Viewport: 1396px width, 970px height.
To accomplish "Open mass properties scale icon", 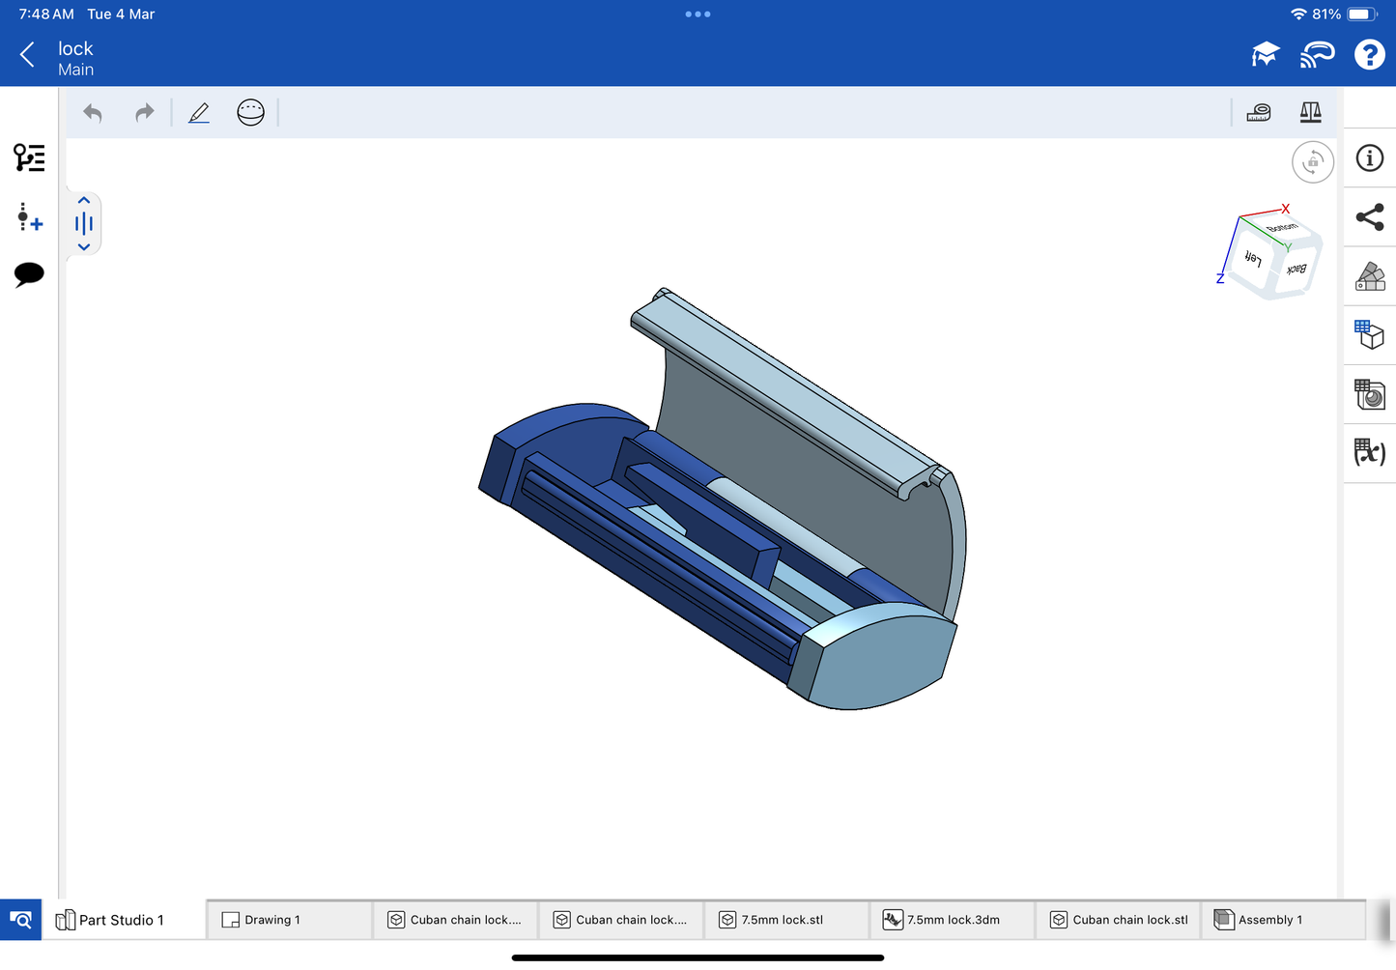I will (1310, 113).
